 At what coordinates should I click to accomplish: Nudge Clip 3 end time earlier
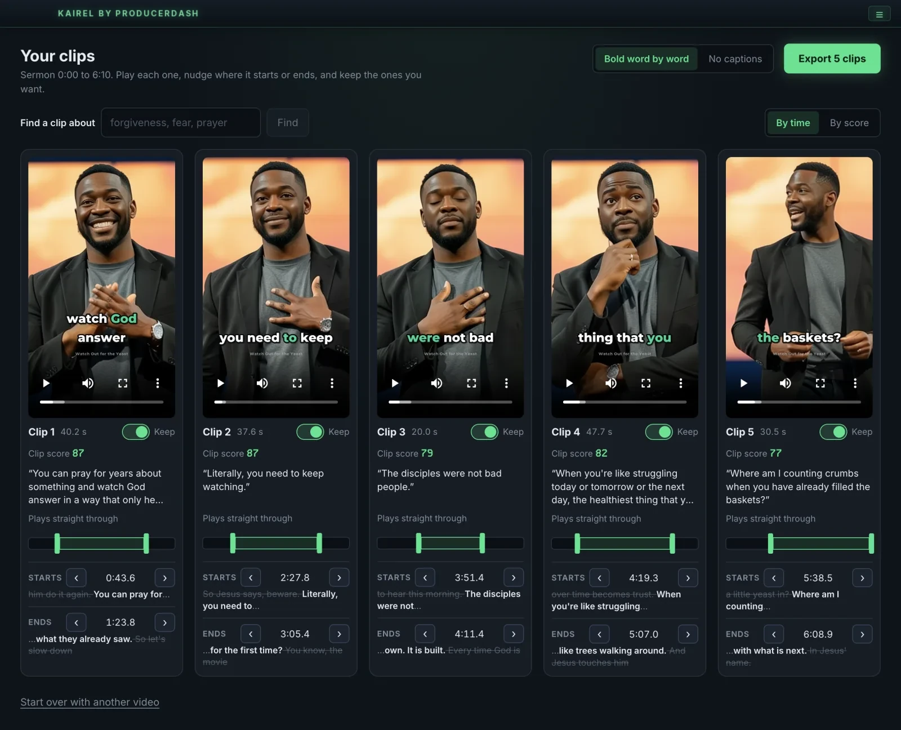[x=425, y=634]
